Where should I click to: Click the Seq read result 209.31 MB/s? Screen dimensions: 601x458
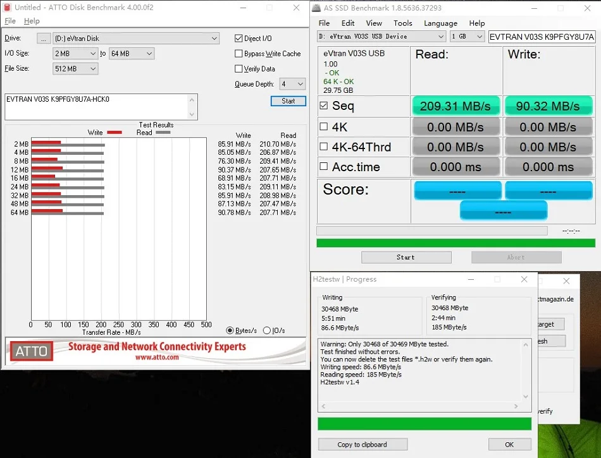point(455,106)
